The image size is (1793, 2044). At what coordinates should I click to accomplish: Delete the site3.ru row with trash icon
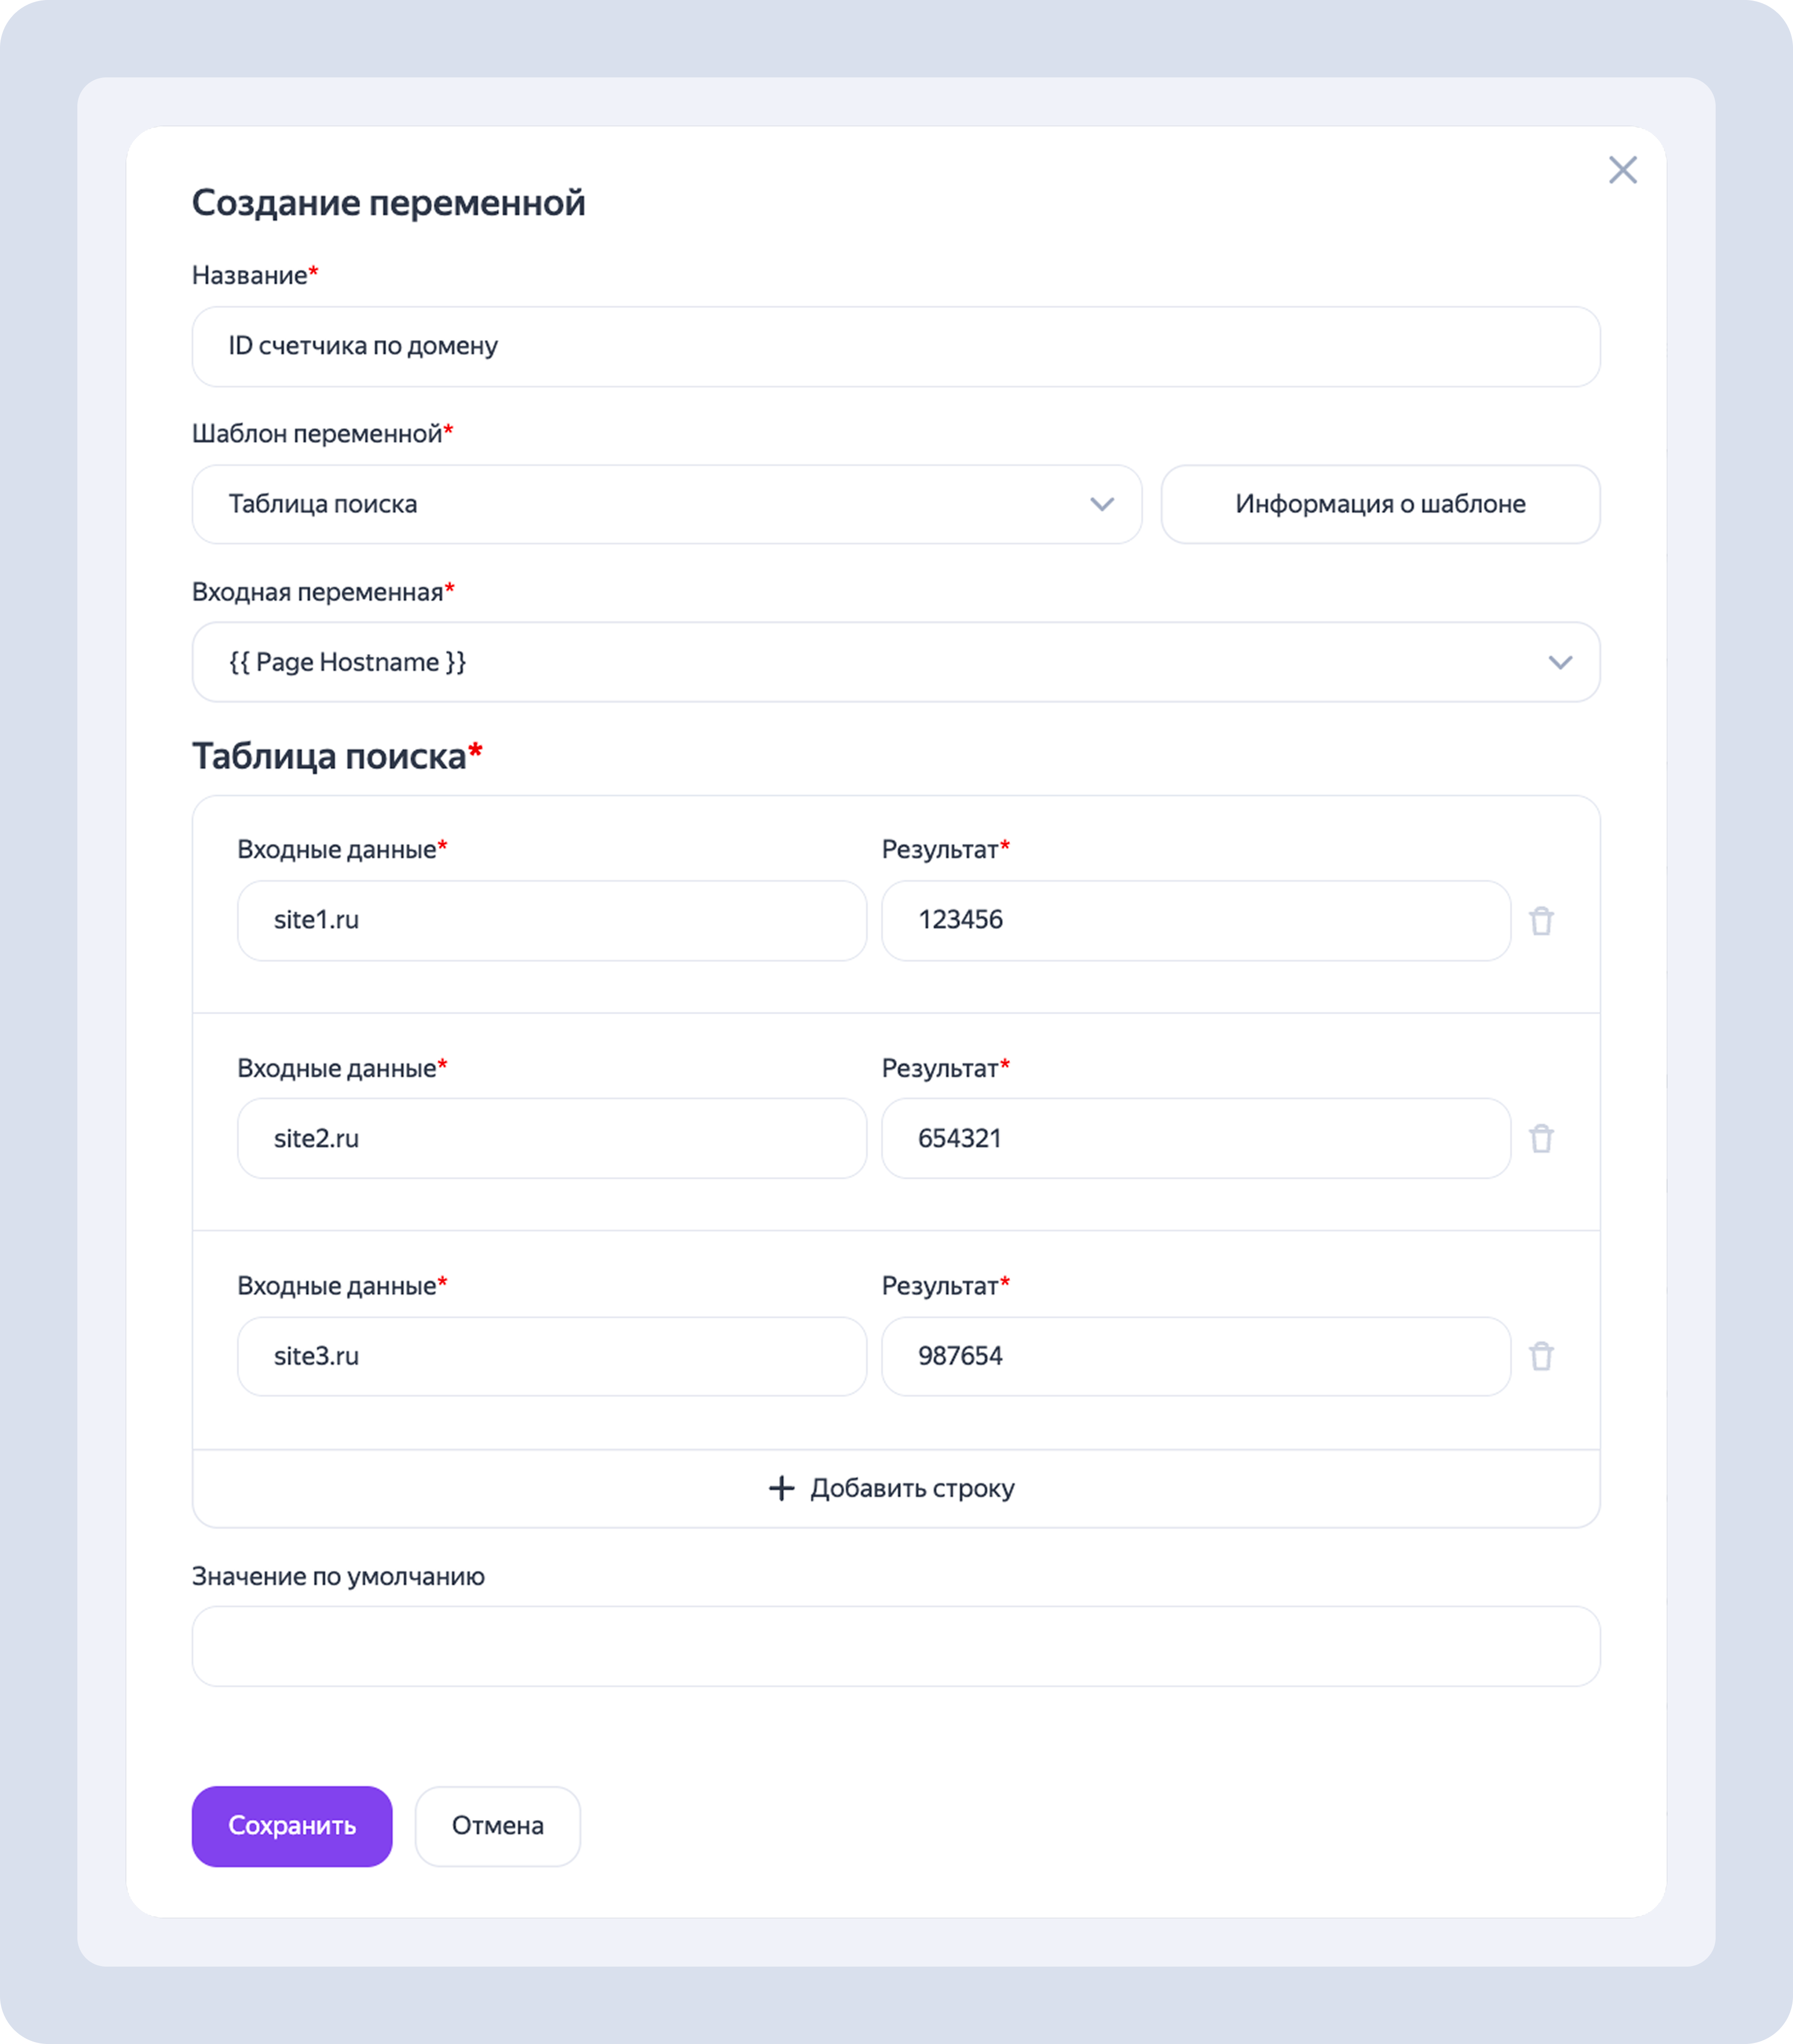click(x=1541, y=1357)
